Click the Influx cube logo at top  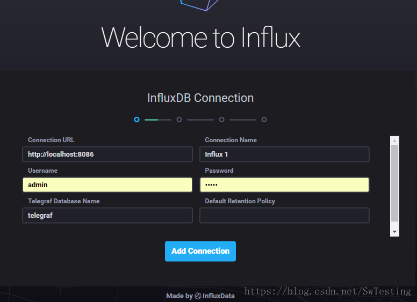tap(199, 5)
